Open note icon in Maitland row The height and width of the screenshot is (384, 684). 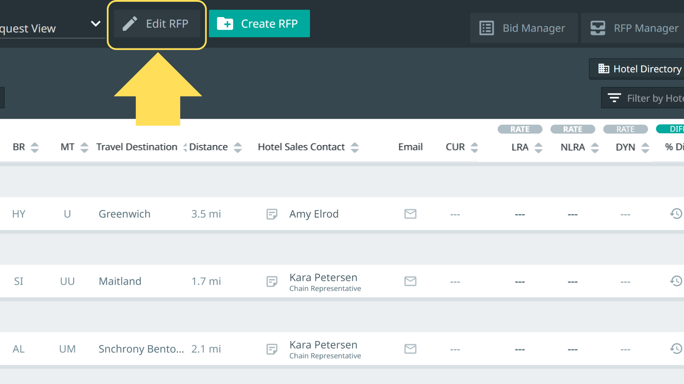point(271,282)
